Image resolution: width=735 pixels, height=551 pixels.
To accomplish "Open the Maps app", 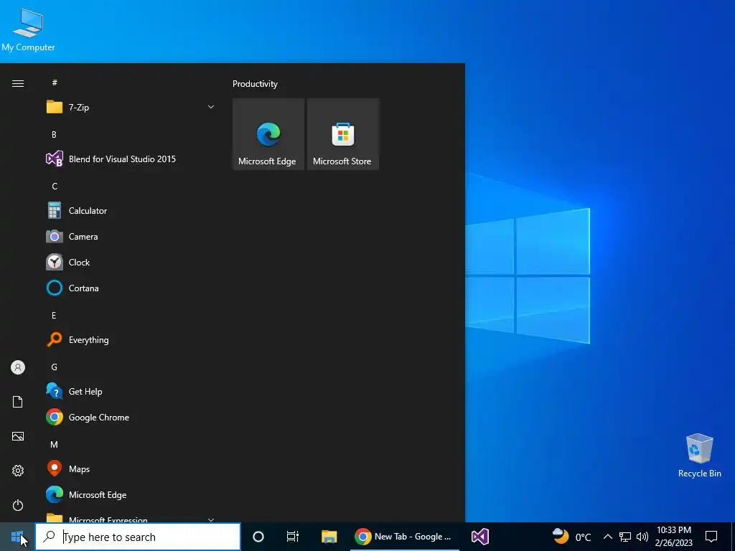I will (x=131, y=469).
